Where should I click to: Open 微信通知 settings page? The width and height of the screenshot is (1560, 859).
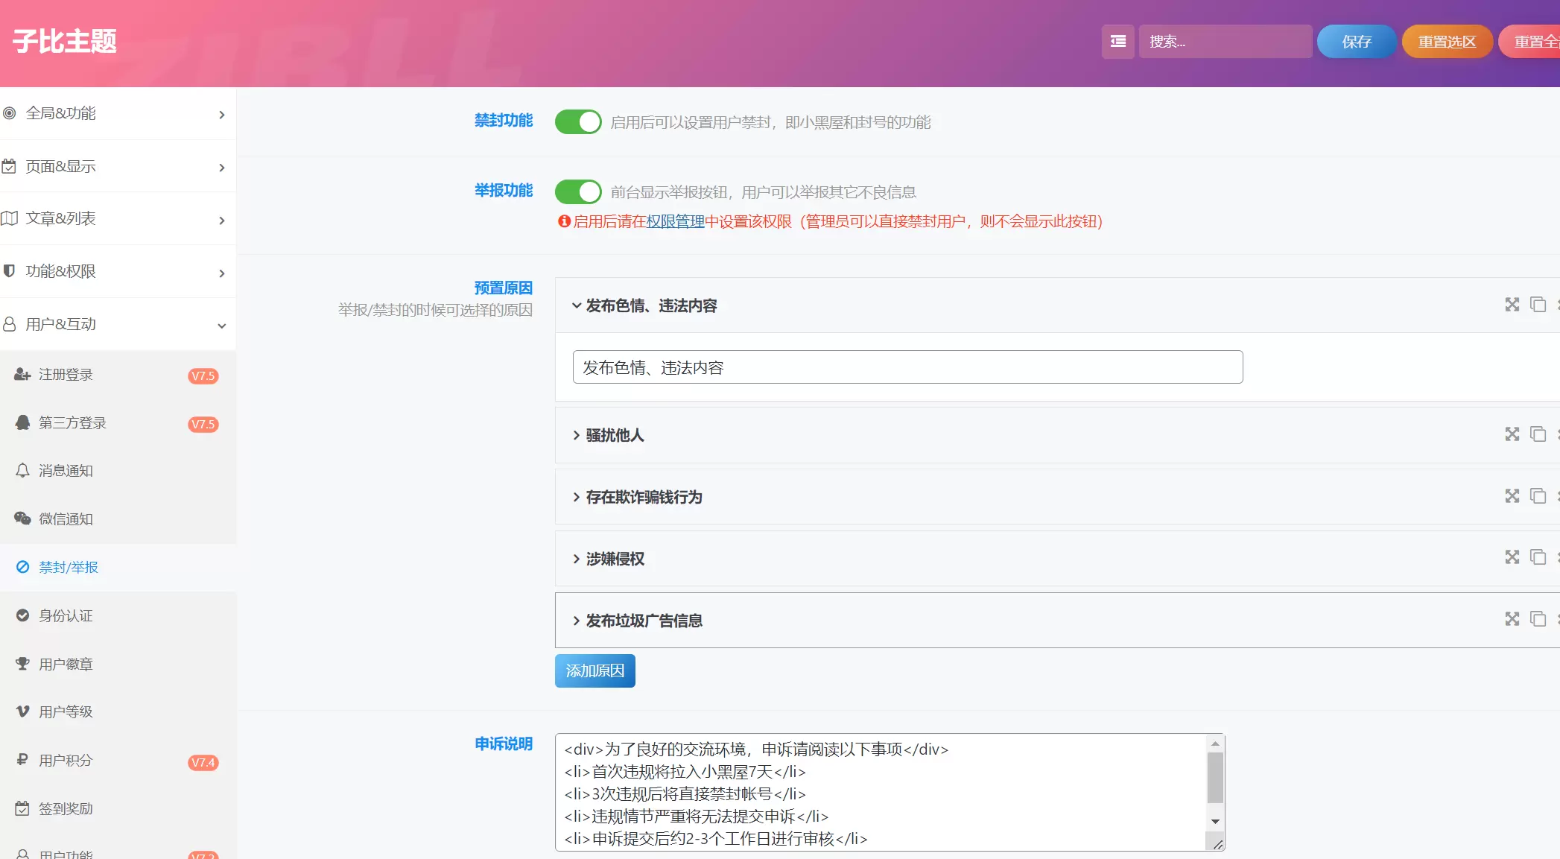(x=118, y=519)
